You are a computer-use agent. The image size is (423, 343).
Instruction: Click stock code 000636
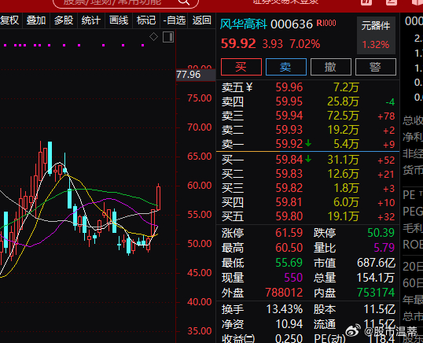[x=292, y=24]
